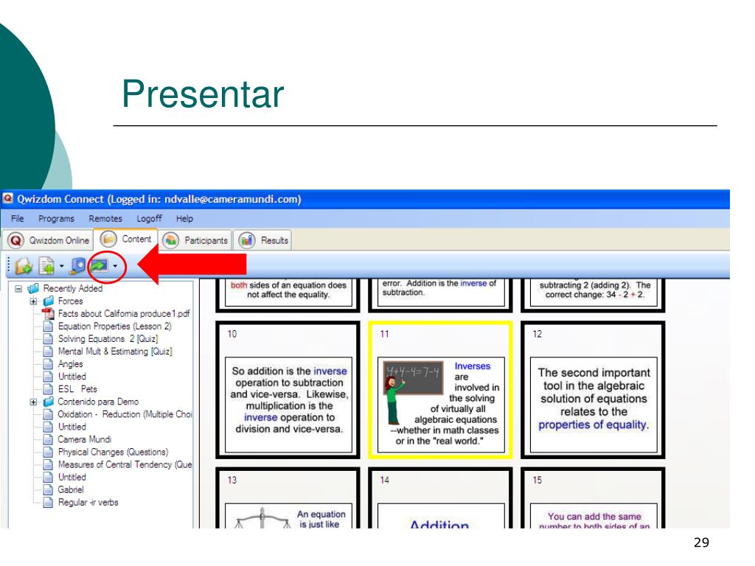
Task: Click document icon beside Regular -ir verbs
Action: 48,502
